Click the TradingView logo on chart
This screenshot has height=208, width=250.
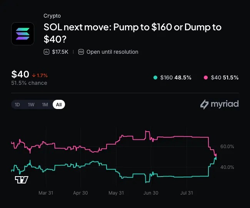click(22, 180)
